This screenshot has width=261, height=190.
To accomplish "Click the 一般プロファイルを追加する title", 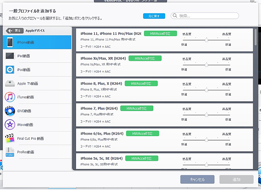I will tap(32, 11).
